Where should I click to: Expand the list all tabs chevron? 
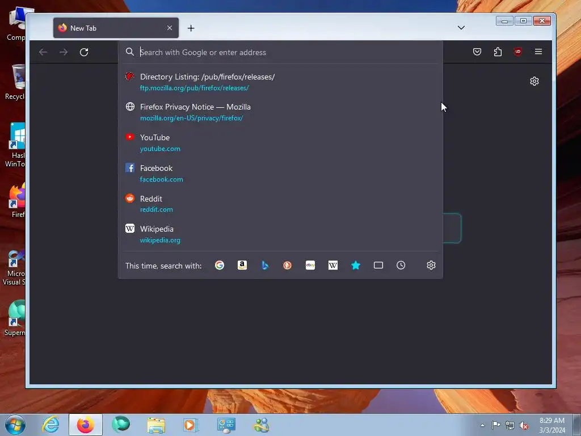461,27
